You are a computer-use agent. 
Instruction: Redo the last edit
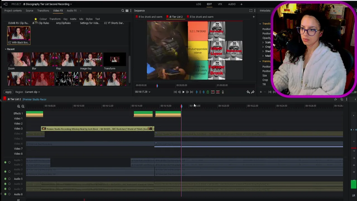[x=253, y=92]
